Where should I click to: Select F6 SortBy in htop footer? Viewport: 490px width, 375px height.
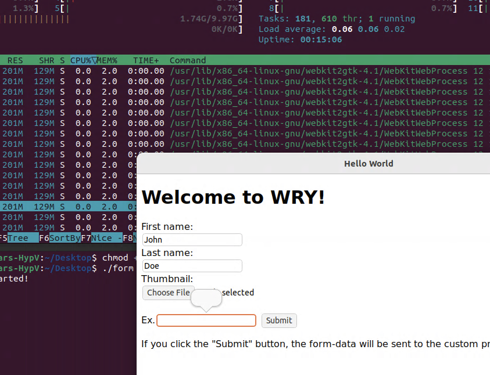(60, 238)
